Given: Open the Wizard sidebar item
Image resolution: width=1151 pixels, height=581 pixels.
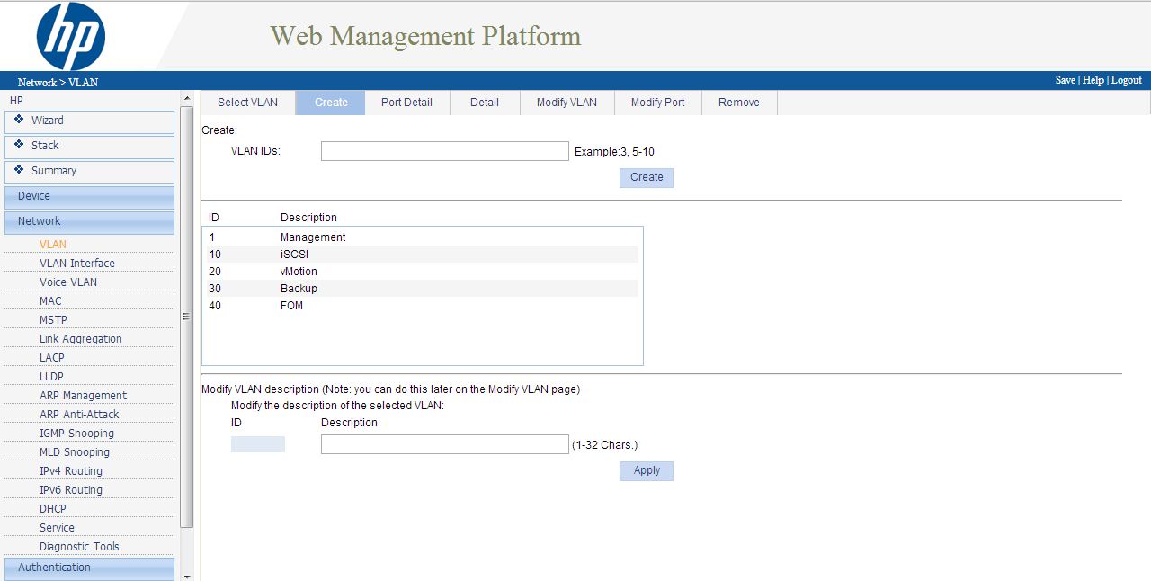Looking at the screenshot, I should pos(89,121).
